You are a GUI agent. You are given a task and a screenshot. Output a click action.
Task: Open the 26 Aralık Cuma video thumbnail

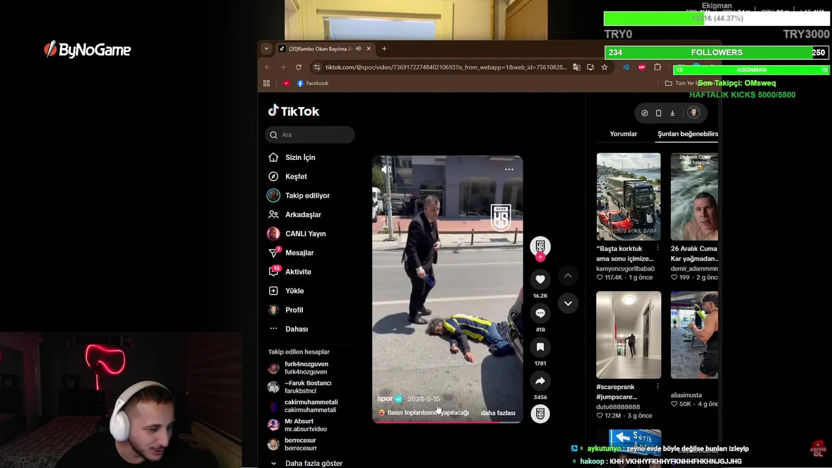click(x=694, y=196)
